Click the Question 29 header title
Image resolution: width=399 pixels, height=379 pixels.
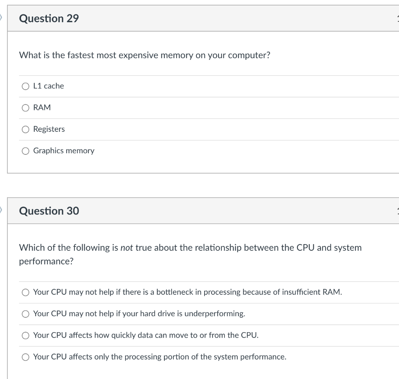(x=49, y=18)
